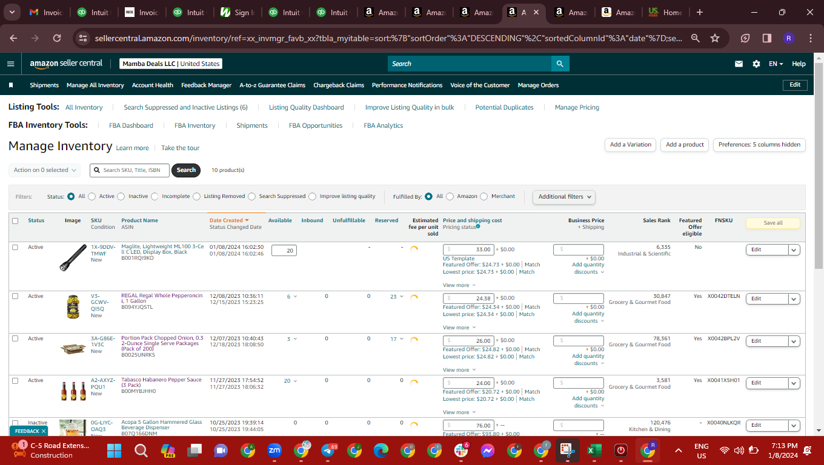
Task: Open the Chrome three-dot menu
Action: click(811, 38)
